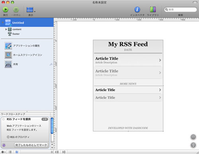Select the footer text item
The image size is (199, 154).
coord(16,34)
